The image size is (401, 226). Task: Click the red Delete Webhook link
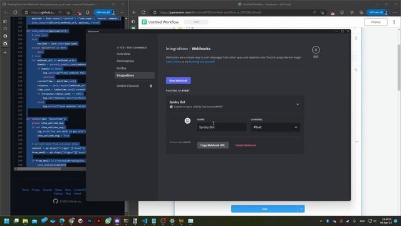click(245, 145)
